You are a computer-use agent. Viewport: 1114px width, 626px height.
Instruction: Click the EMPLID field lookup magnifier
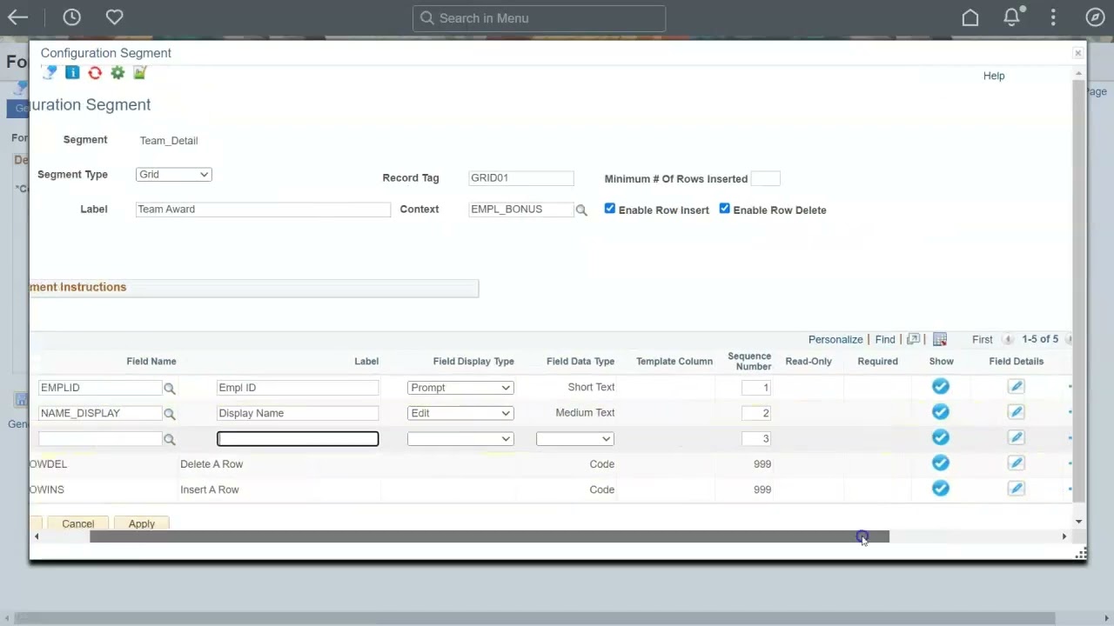point(170,387)
